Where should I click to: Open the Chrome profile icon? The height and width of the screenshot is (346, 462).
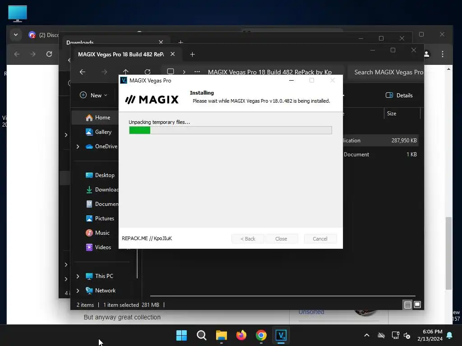click(427, 54)
